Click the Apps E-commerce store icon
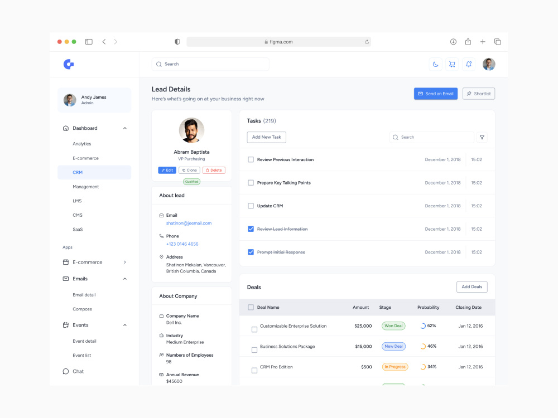Viewport: 558px width, 418px height. (65, 263)
